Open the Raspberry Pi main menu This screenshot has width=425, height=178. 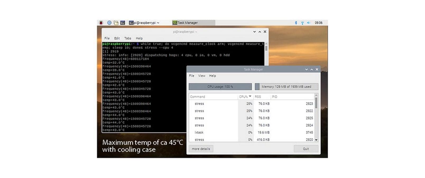pos(101,23)
